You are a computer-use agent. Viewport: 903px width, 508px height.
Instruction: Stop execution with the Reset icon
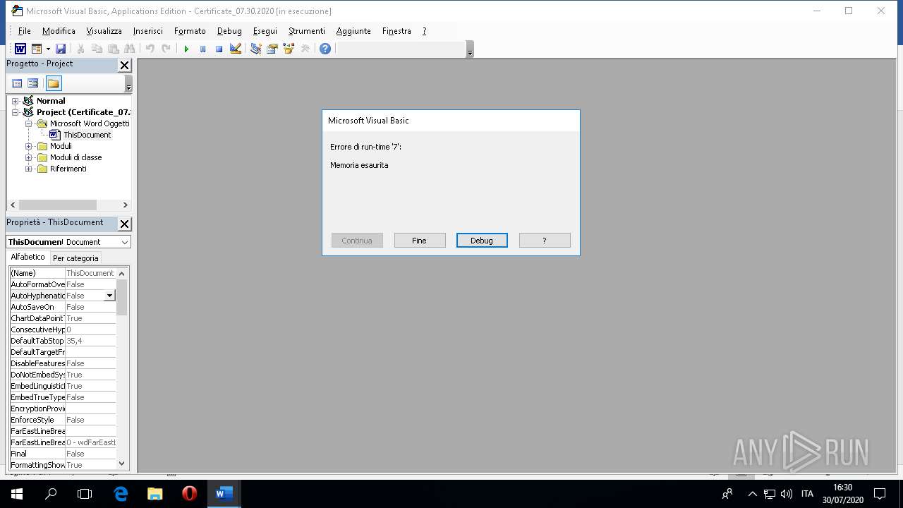point(219,49)
